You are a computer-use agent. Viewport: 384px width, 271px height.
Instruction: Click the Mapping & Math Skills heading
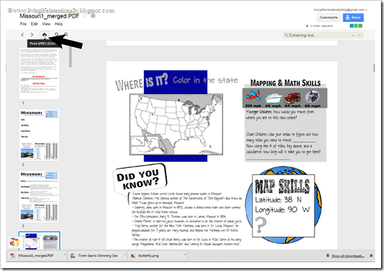[x=286, y=83]
